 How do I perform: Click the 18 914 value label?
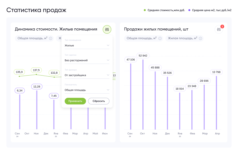[x=179, y=89]
